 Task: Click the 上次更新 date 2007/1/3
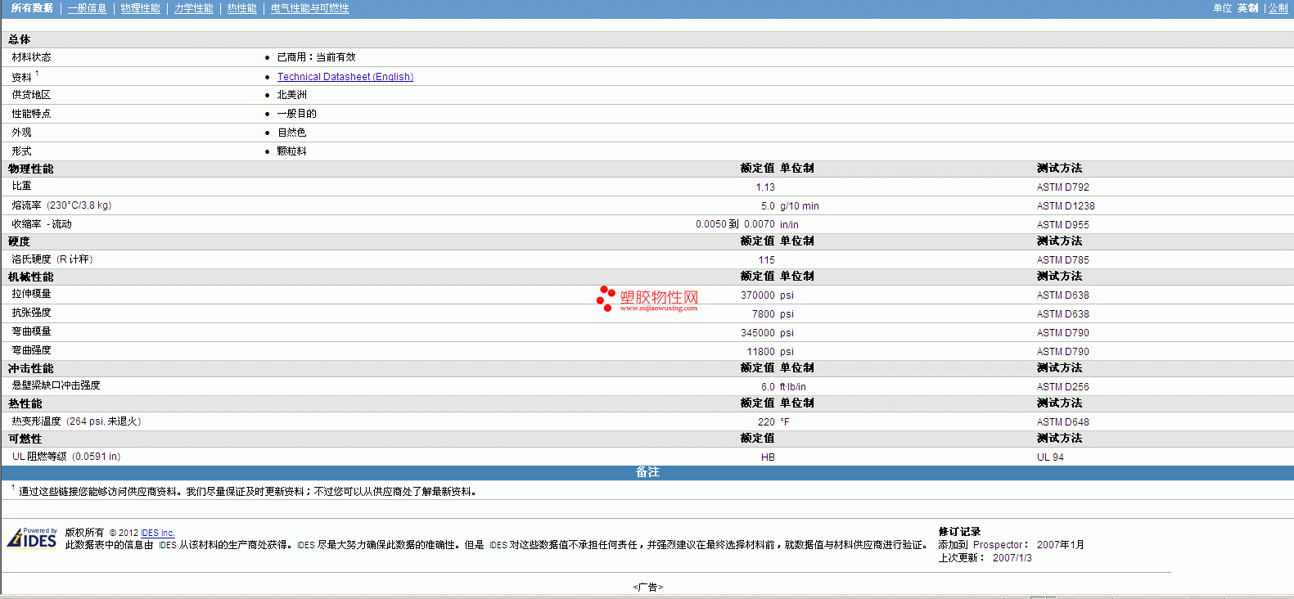1012,558
